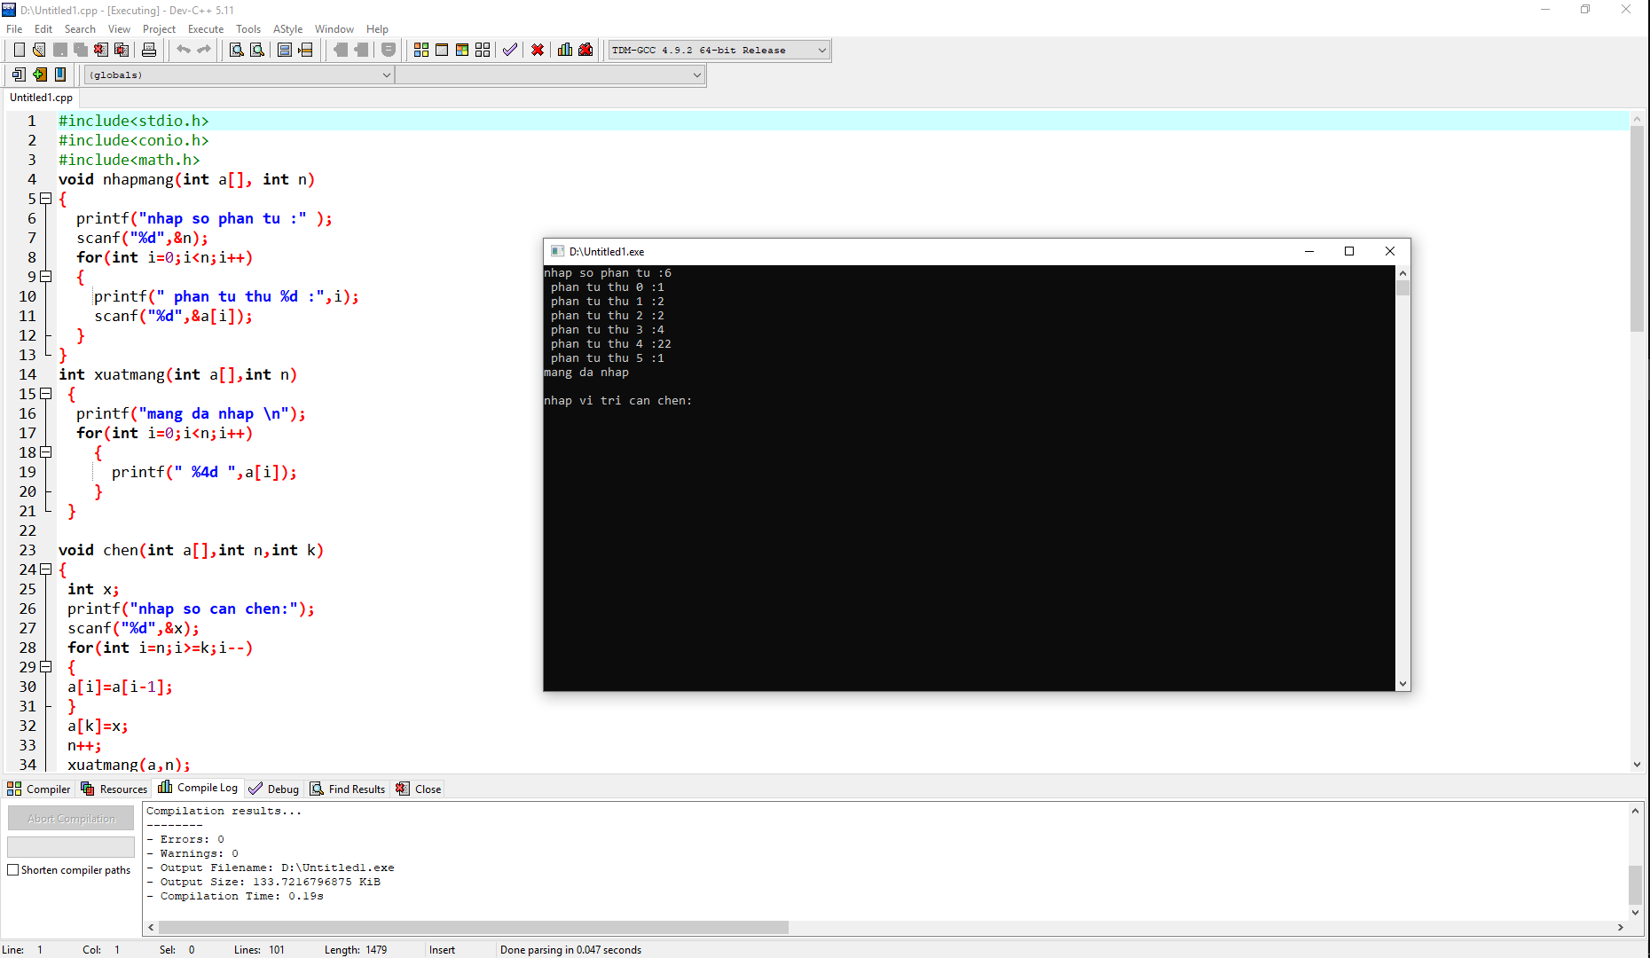Click the editor vertical scrollbar thumb
1650x958 pixels.
tap(1637, 229)
